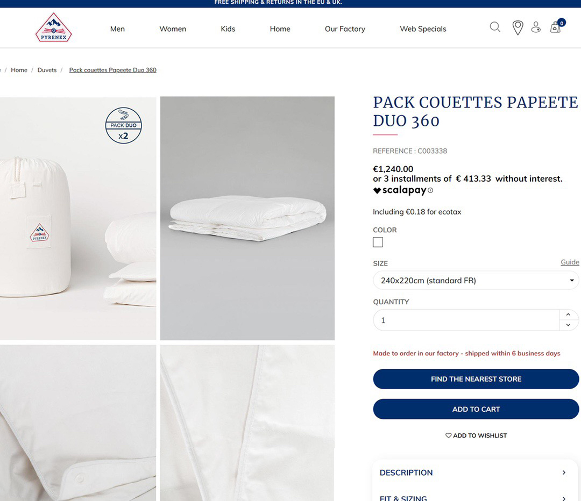Click the store locator pin icon
This screenshot has height=501, width=581.
pos(518,28)
